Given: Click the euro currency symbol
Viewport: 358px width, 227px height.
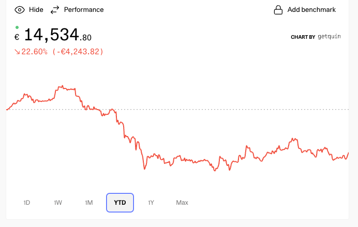Looking at the screenshot, I should pyautogui.click(x=17, y=37).
